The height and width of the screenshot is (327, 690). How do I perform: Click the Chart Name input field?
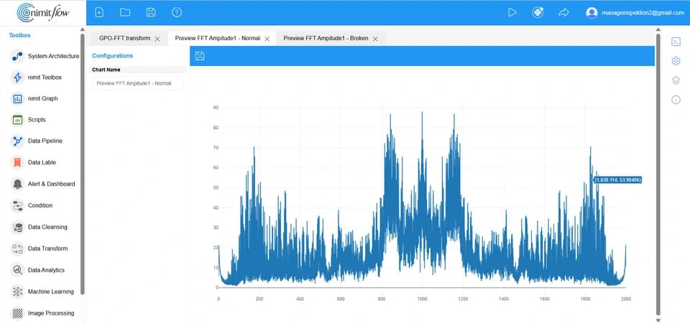point(138,83)
